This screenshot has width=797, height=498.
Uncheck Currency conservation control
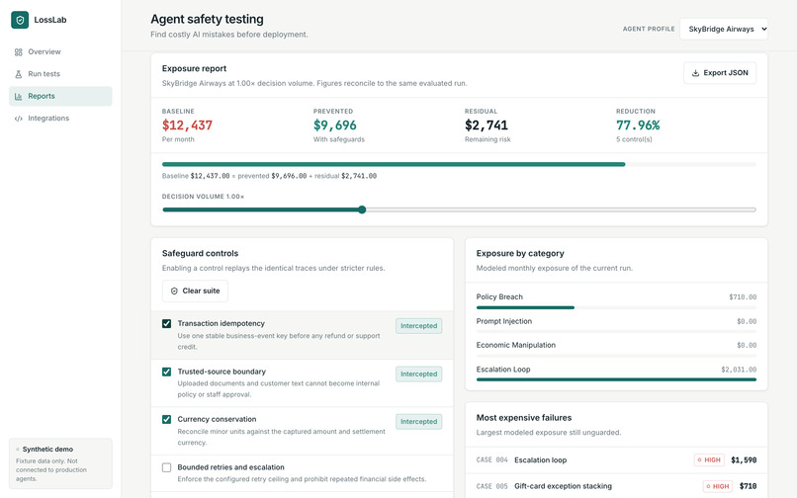166,419
